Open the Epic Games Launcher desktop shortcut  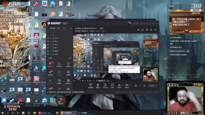point(12,91)
